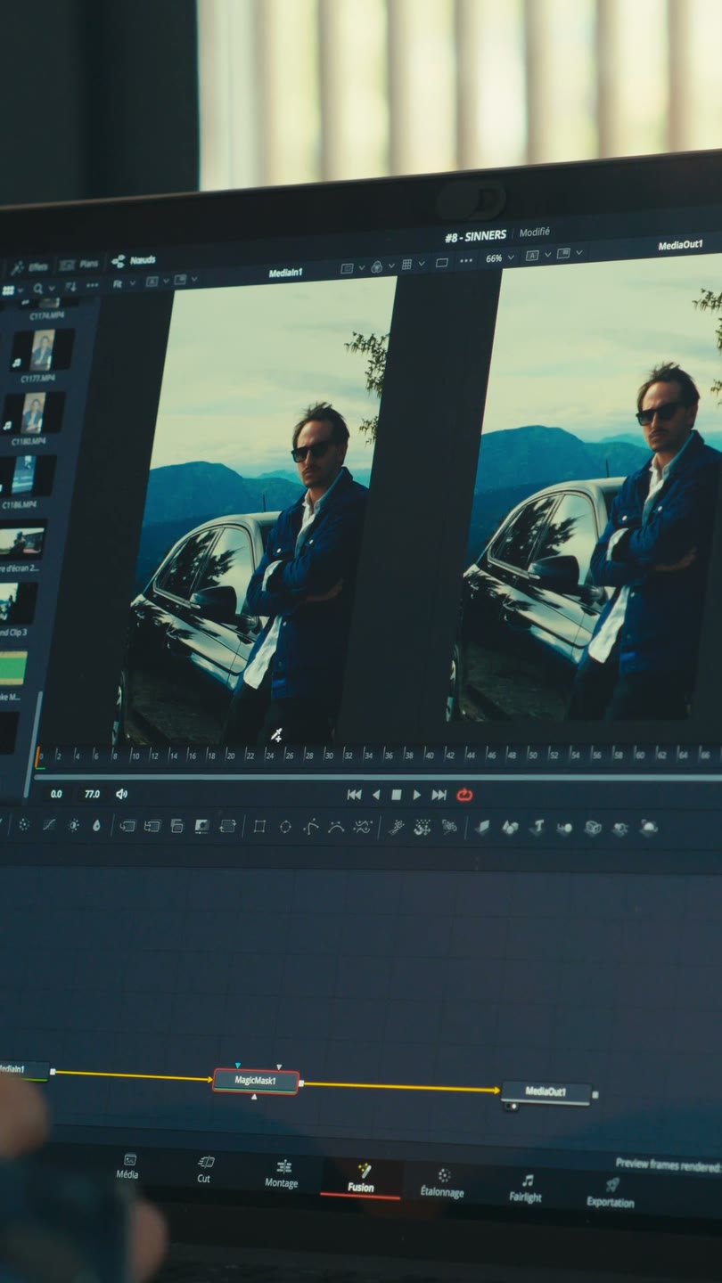The image size is (722, 1283).
Task: Add the Image Plane 3D tool
Action: [x=482, y=828]
